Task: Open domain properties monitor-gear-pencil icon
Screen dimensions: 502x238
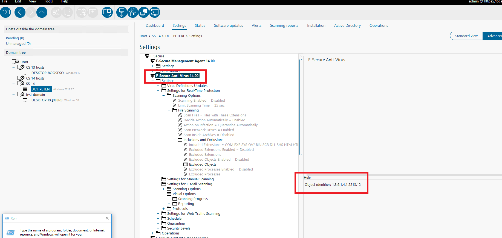Action: [107, 12]
